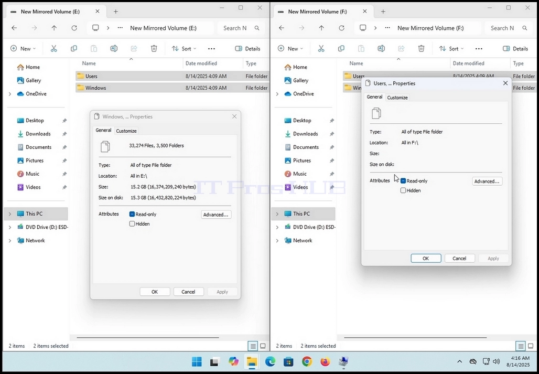Select General tab in Users Properties dialog
539x374 pixels.
(374, 97)
